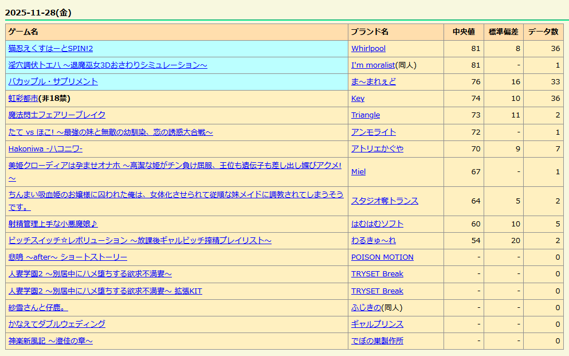Screen dimensions: 569x356
Task: Select data count 7 in Hakoniwa row
Action: pyautogui.click(x=558, y=149)
